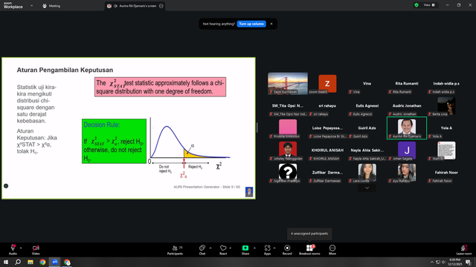Select Johzley Nainggolan video tile
This screenshot has width=476, height=267.
tap(288, 151)
